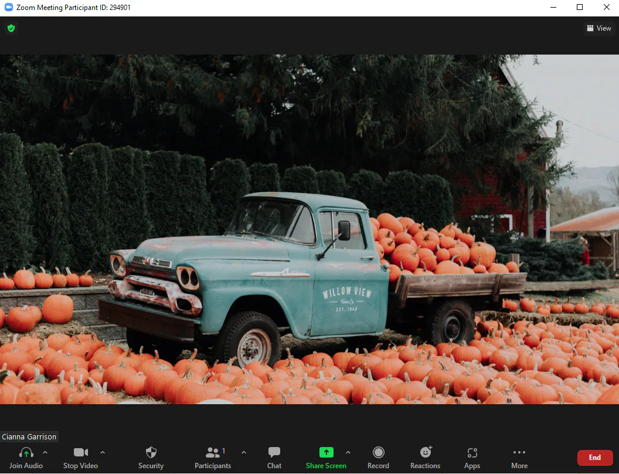Click the Cianna Garrison name label
Screen dimensions: 619x474
[29, 436]
